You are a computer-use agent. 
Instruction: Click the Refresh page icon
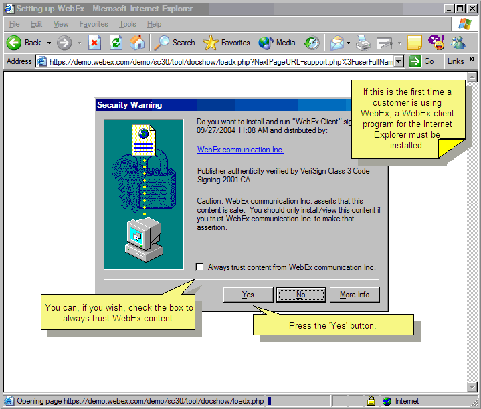tap(116, 43)
